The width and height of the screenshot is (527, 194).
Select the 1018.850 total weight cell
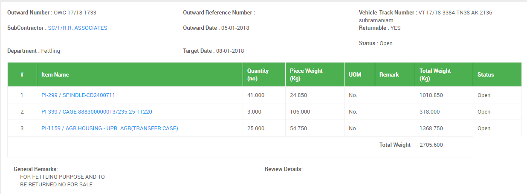[x=444, y=95]
